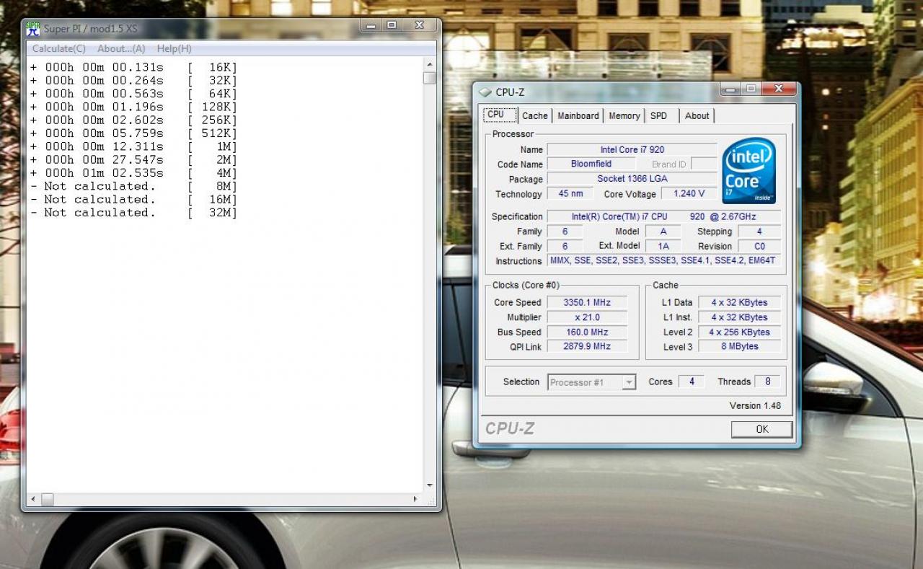Click the 'Version 1.48' label in CPU-Z
This screenshot has width=923, height=569.
pos(755,405)
